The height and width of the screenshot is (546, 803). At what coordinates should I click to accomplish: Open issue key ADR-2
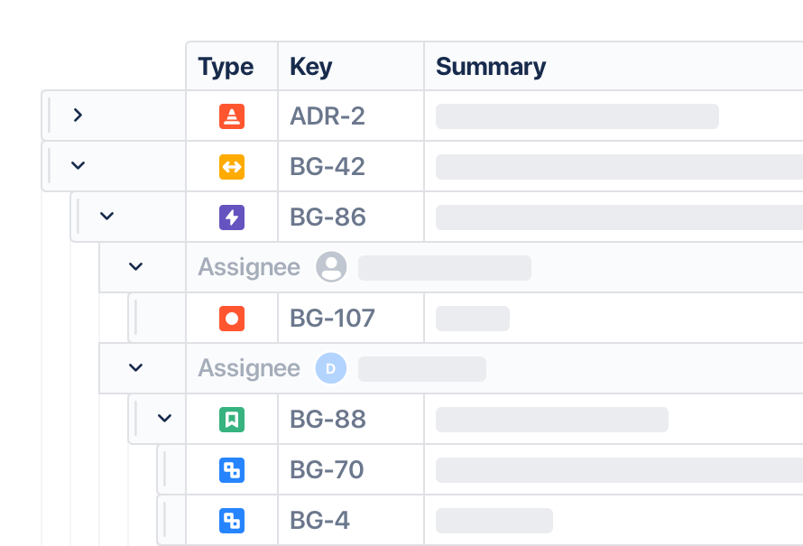(328, 116)
